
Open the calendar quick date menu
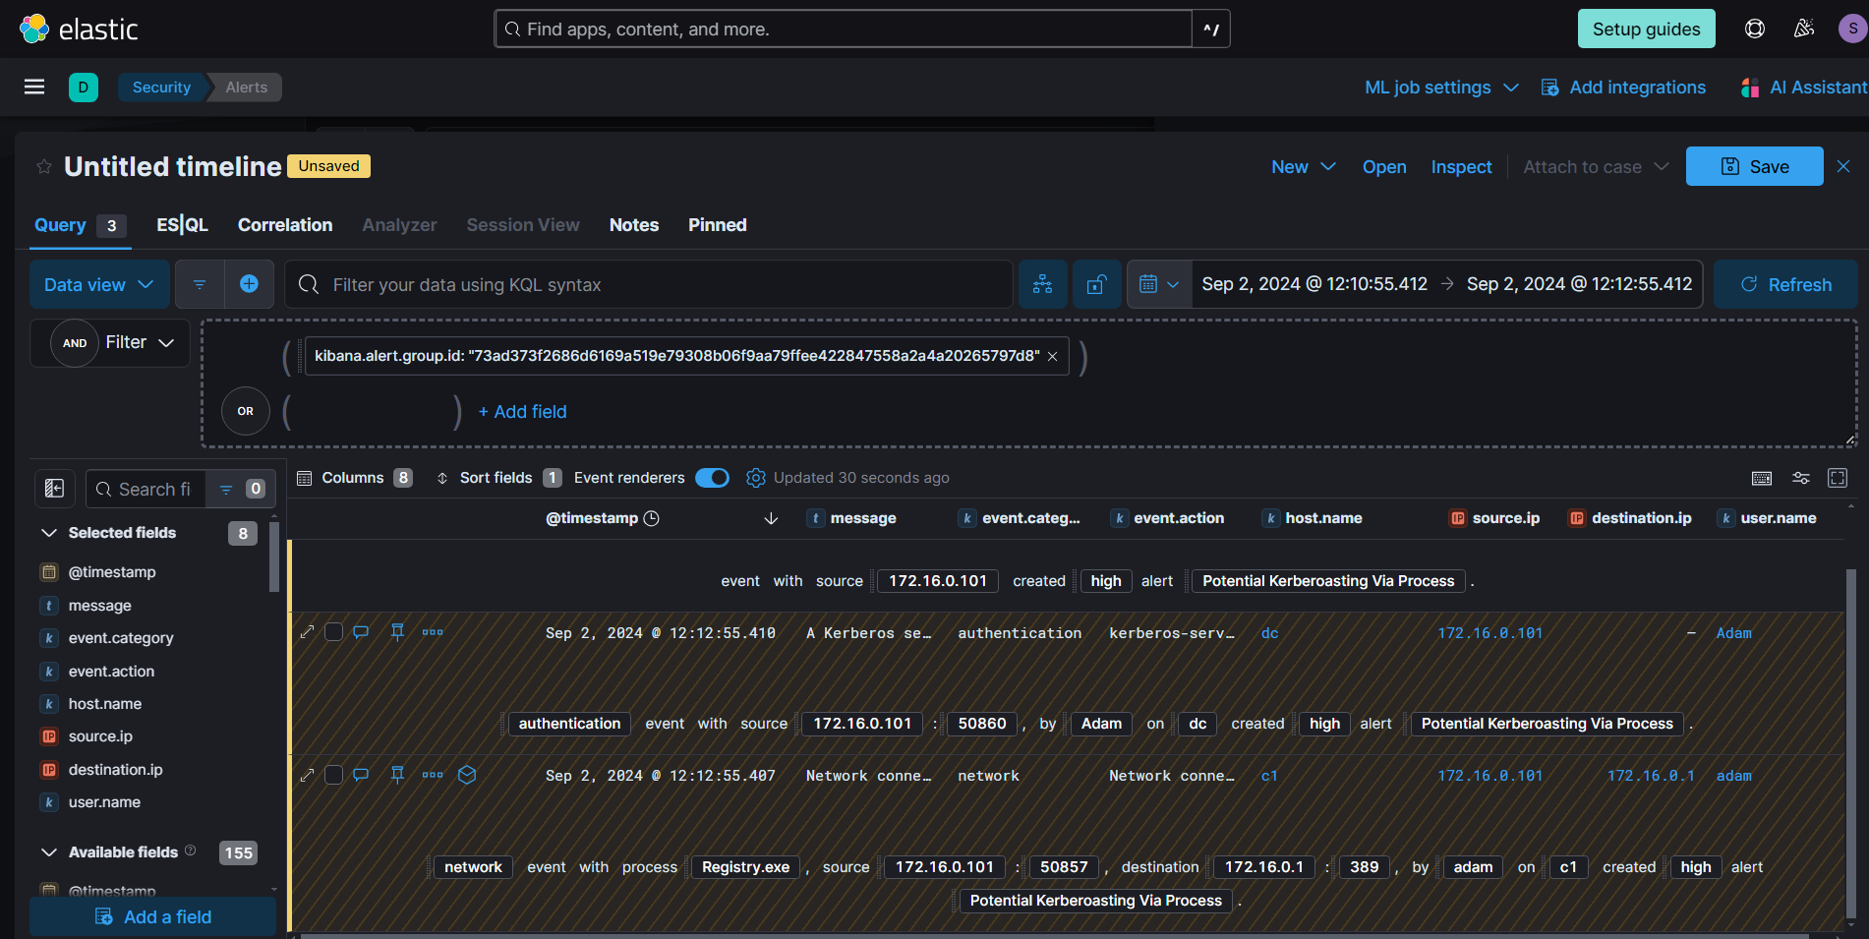click(x=1159, y=284)
